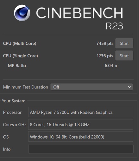
Task: Click the CPU (Single Core) label
Action: point(21,56)
